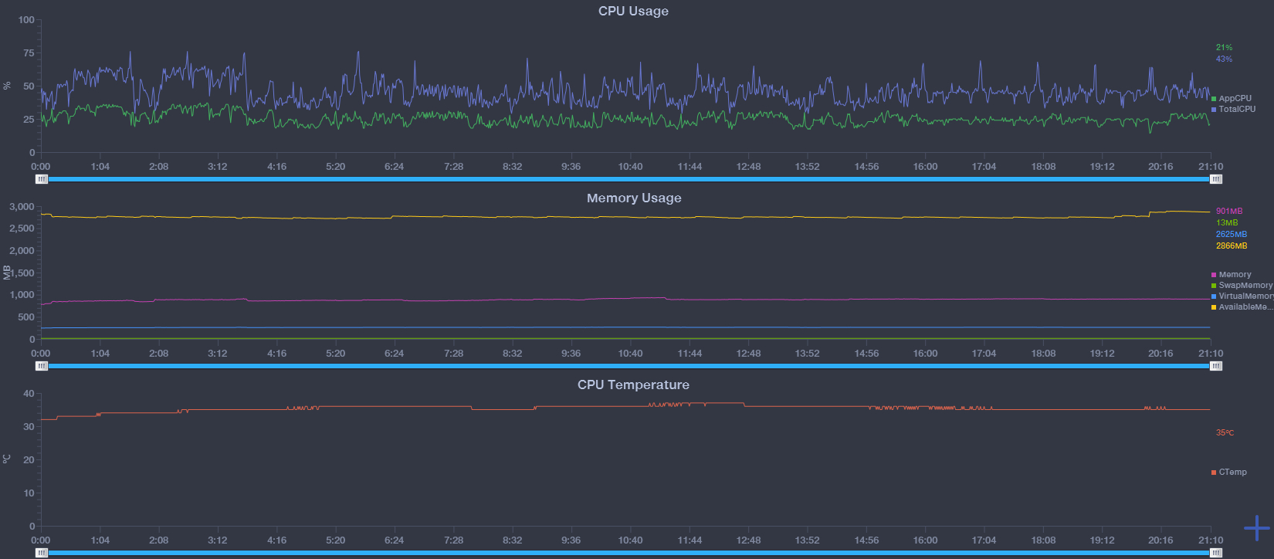Toggle VirtualMemory legend entry
The height and width of the screenshot is (559, 1274).
tap(1242, 296)
